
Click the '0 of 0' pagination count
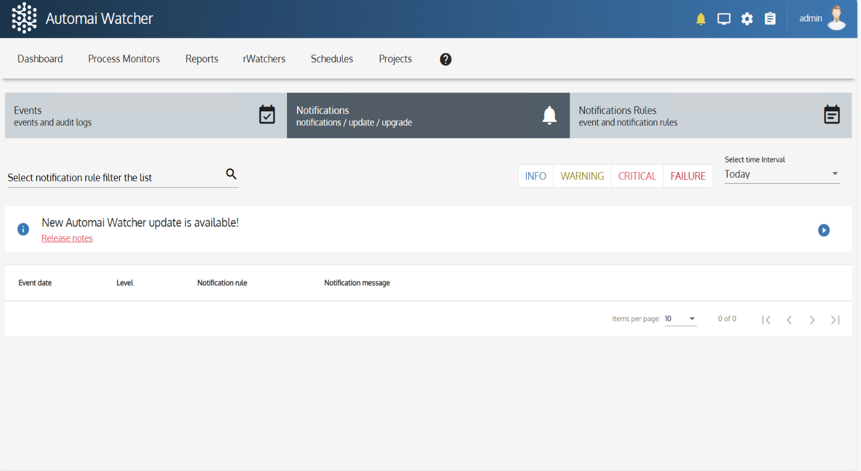[727, 318]
